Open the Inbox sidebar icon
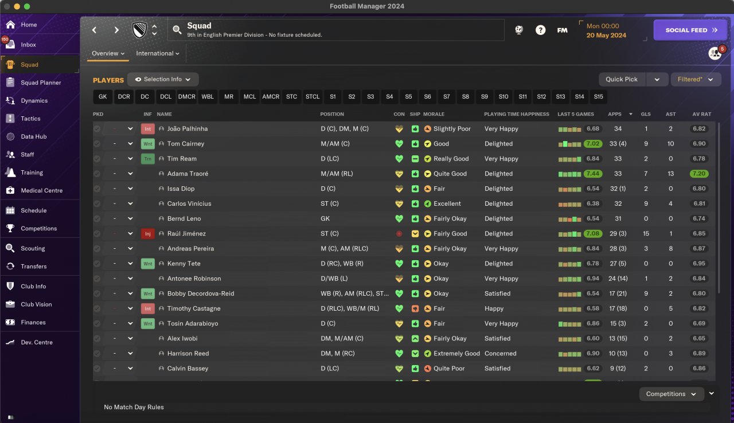This screenshot has height=423, width=734. 10,45
